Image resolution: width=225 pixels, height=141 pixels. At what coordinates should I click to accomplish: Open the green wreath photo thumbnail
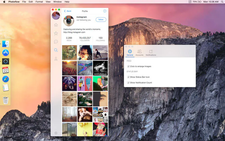69,52
